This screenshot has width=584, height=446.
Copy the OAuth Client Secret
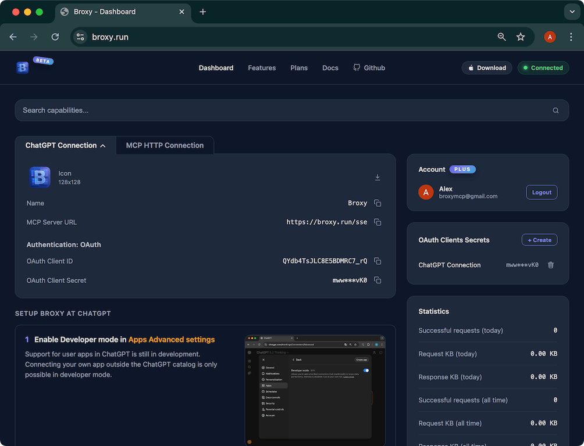click(x=377, y=280)
